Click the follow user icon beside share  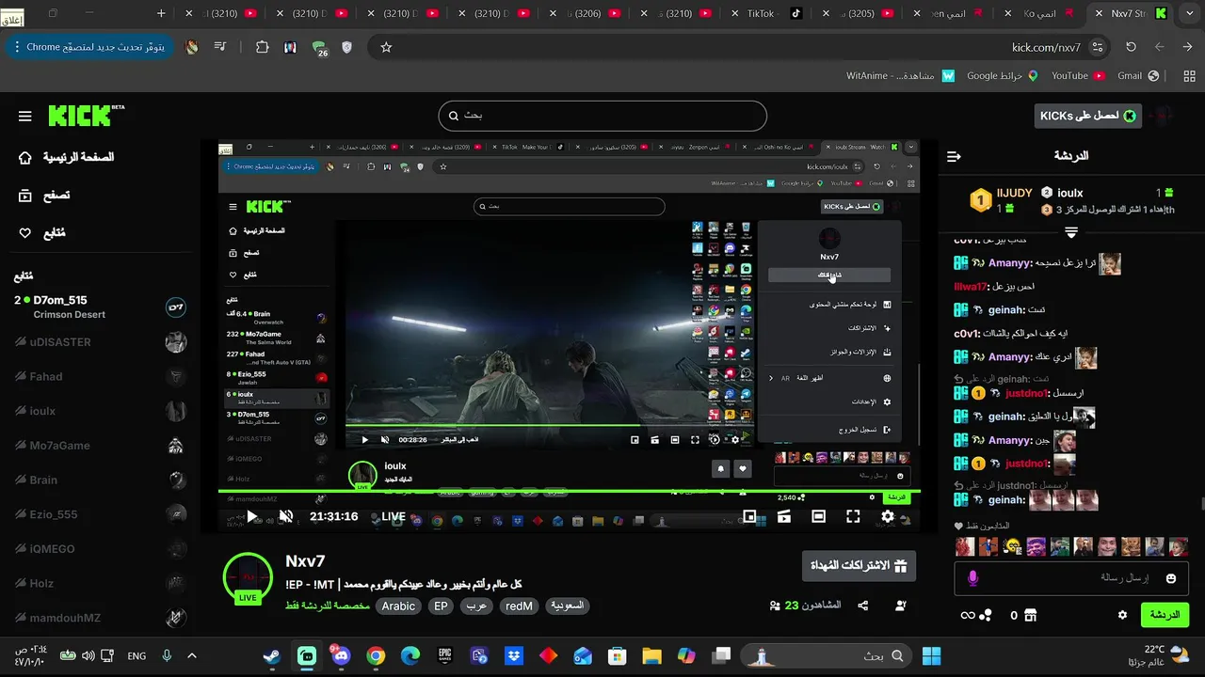click(x=901, y=606)
